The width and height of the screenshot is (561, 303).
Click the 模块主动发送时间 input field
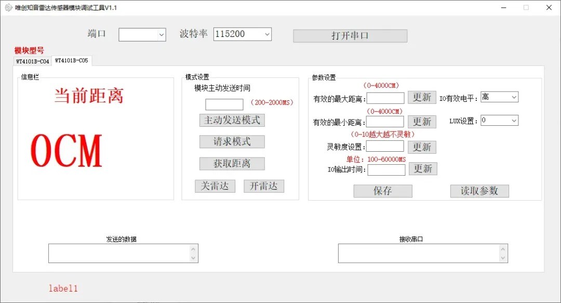224,104
